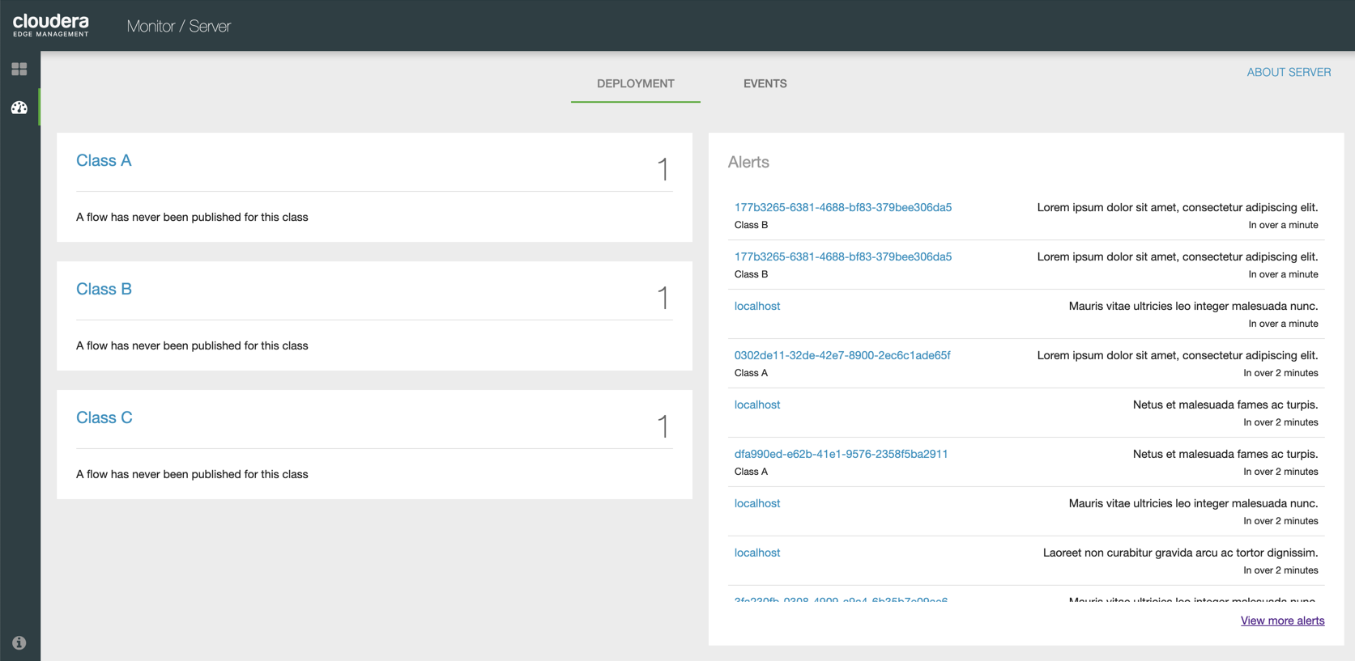The height and width of the screenshot is (661, 1355).
Task: Click localhost alert dated in over a minute
Action: 756,306
